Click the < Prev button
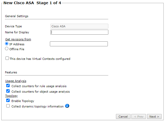 pos(138,117)
